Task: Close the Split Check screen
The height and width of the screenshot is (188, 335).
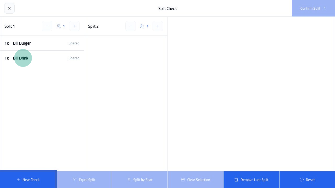Action: [9, 8]
